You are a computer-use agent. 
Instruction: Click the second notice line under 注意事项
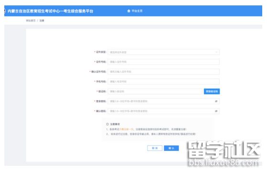(151, 134)
